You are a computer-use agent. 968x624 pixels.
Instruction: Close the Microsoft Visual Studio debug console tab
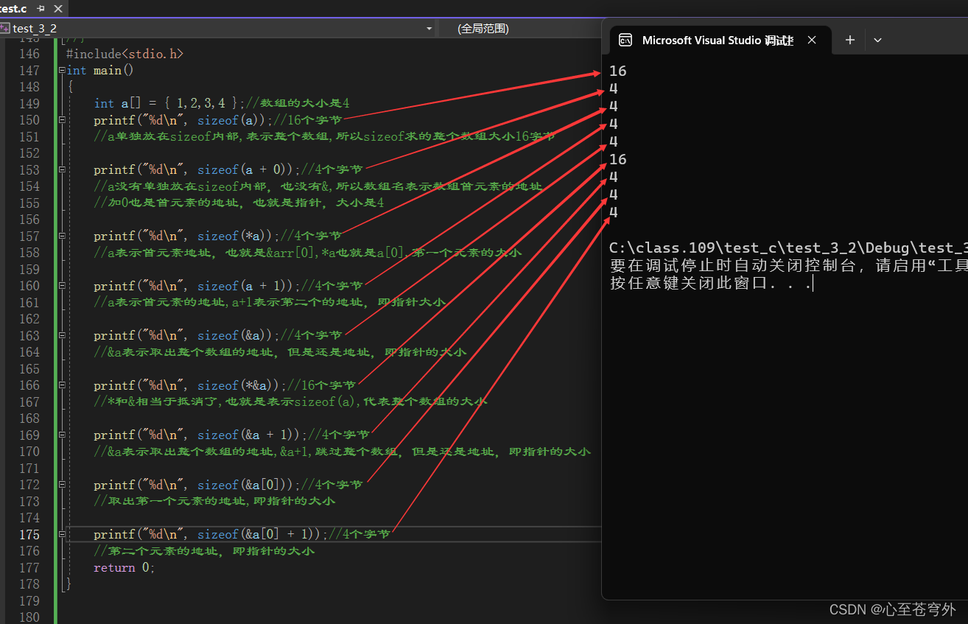(812, 40)
